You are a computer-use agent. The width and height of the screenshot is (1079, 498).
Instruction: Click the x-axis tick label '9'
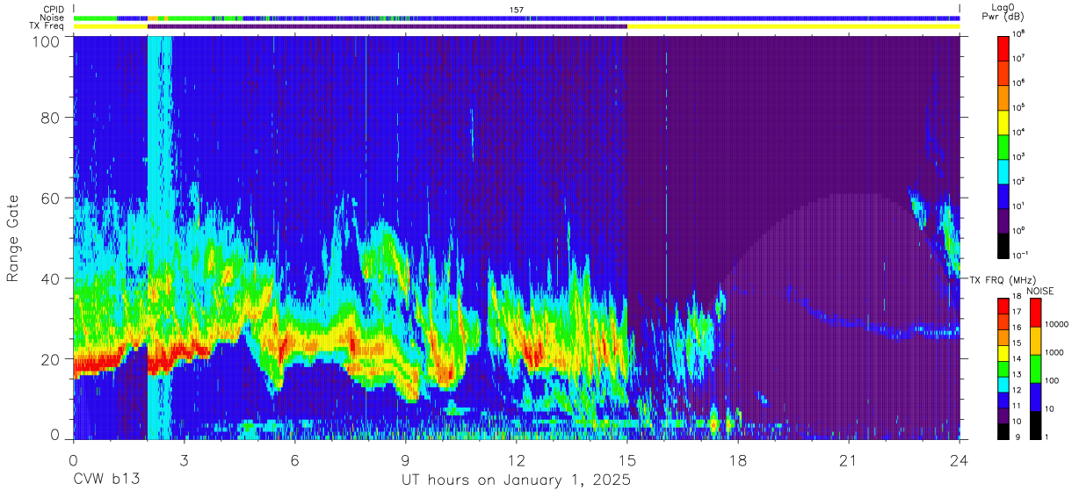405,459
